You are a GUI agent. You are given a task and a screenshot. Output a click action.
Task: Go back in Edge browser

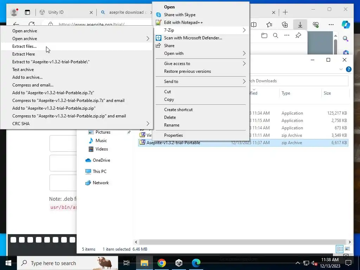[x=16, y=24]
